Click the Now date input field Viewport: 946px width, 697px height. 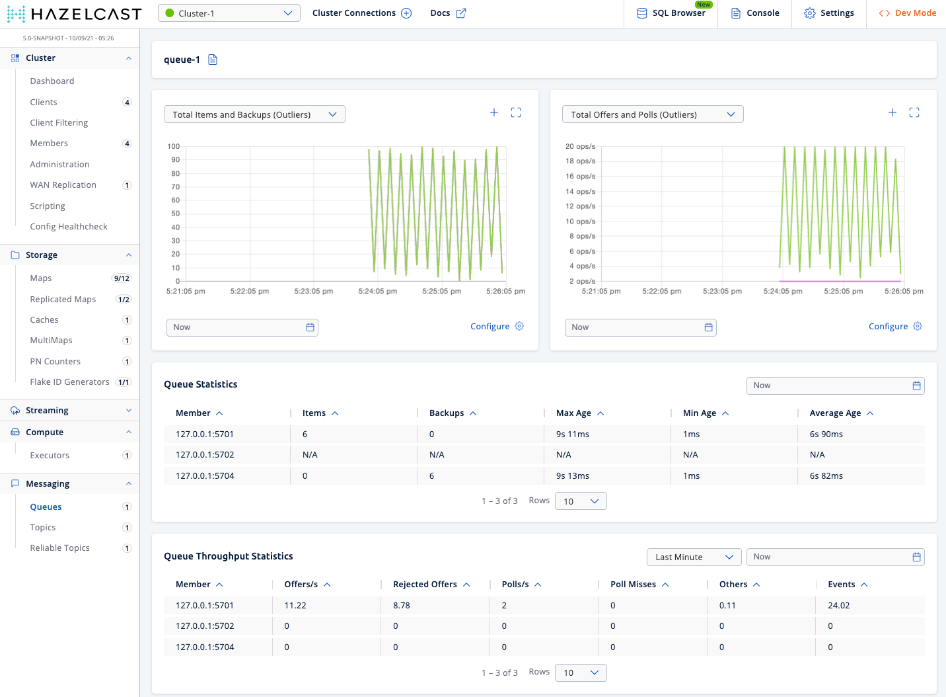coord(242,327)
